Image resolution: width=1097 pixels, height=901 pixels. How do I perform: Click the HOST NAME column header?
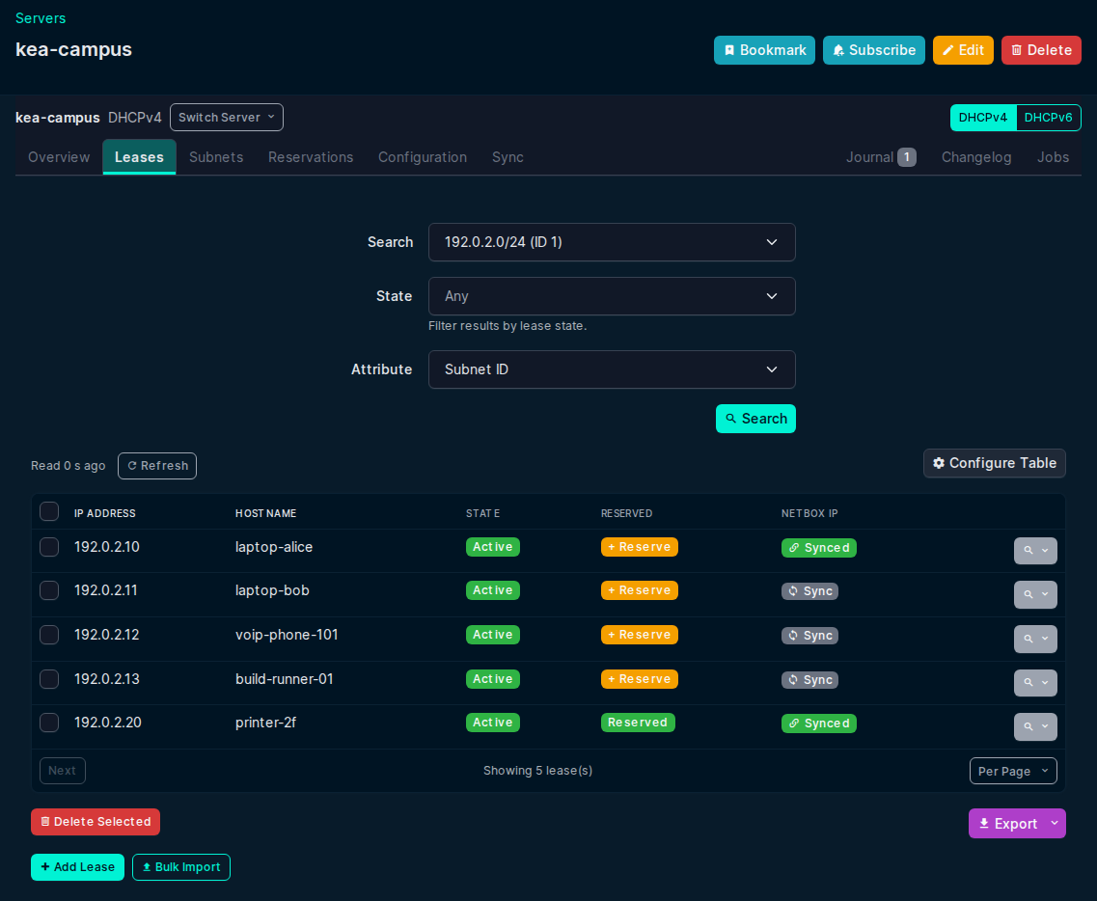point(266,513)
